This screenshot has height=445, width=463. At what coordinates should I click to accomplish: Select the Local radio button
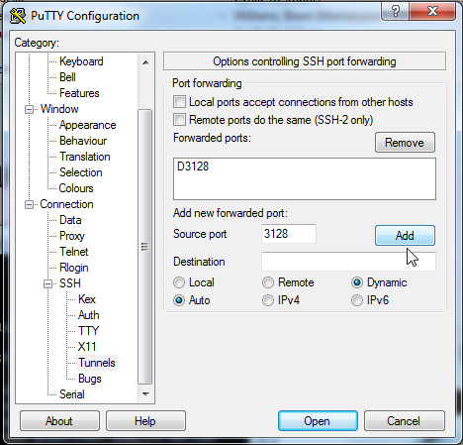pos(179,282)
